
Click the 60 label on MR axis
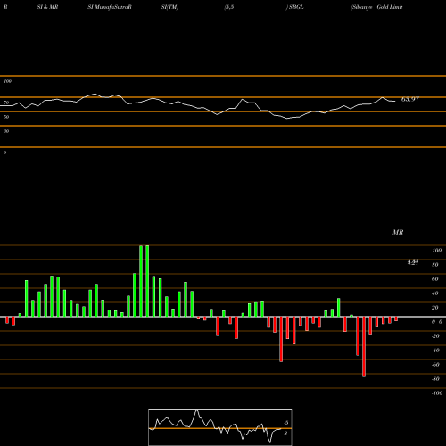(x=435, y=279)
